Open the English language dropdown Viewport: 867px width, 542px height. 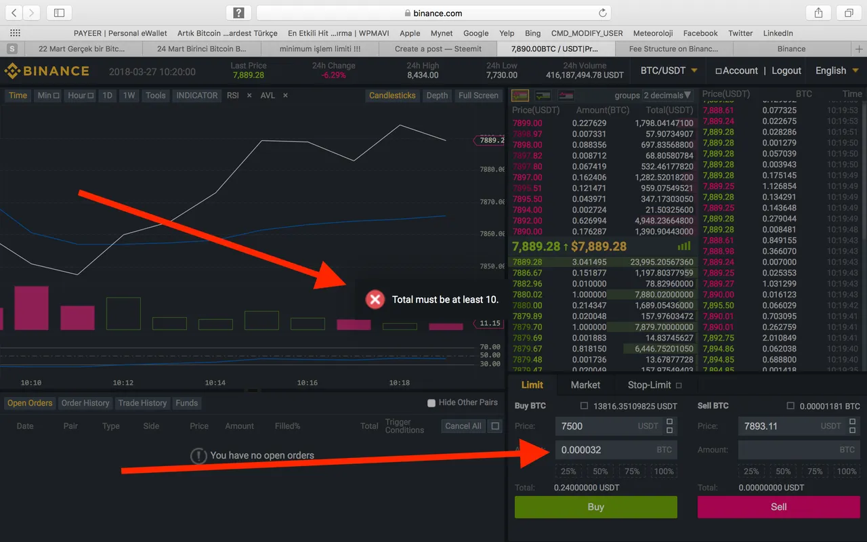point(837,70)
